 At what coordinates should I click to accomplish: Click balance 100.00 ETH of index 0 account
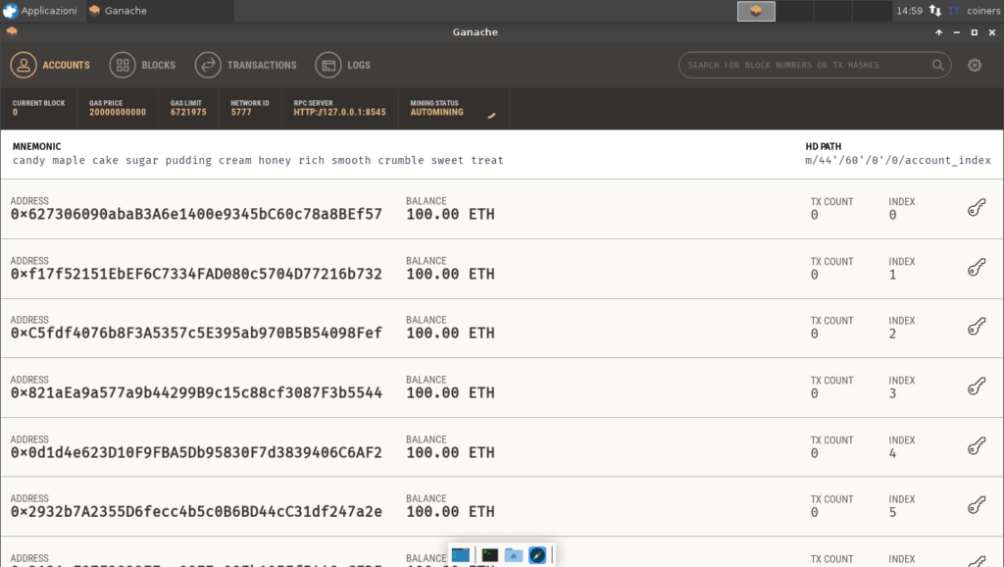(x=450, y=214)
